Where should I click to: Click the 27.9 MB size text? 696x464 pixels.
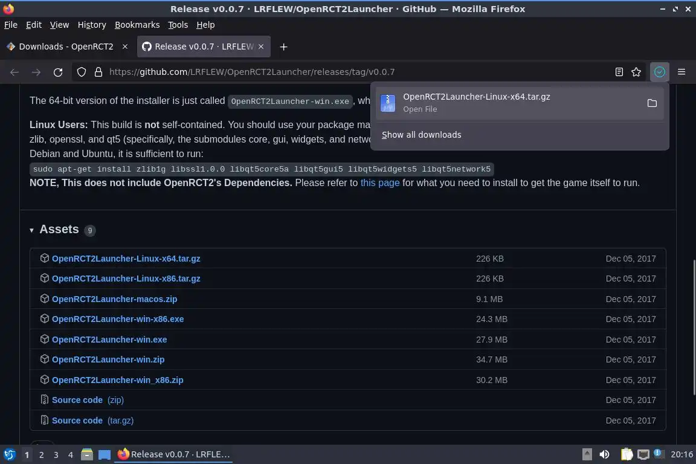491,339
